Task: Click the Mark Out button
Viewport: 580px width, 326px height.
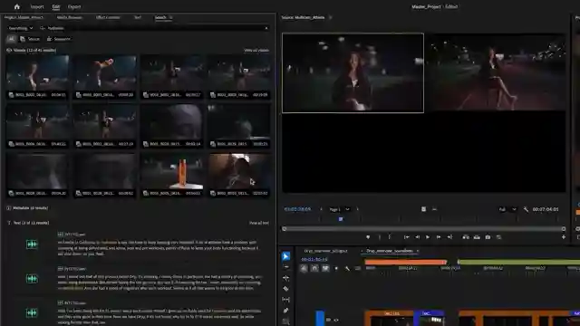Action: [390, 237]
